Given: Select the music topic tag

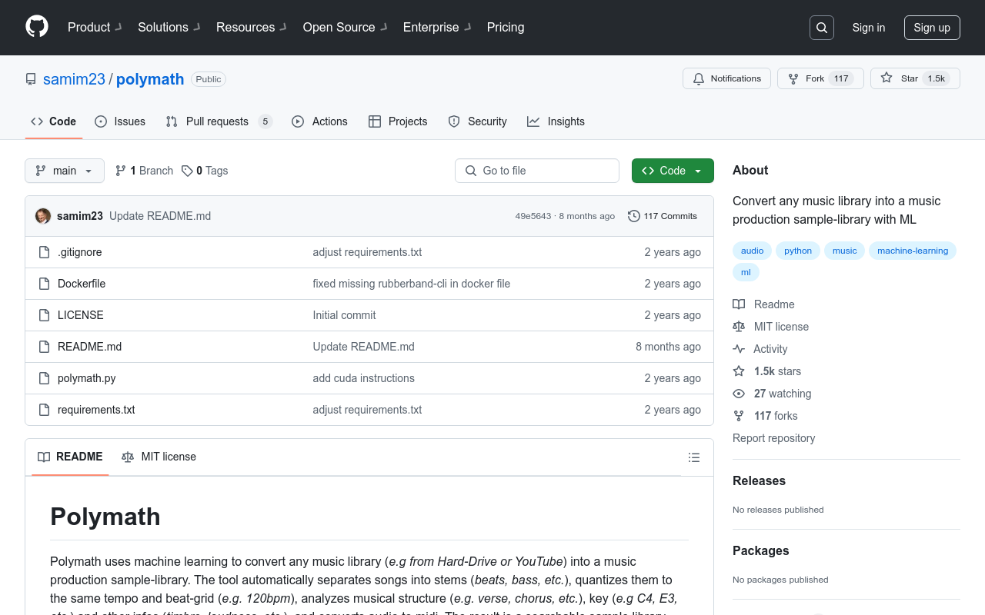Looking at the screenshot, I should click(844, 251).
